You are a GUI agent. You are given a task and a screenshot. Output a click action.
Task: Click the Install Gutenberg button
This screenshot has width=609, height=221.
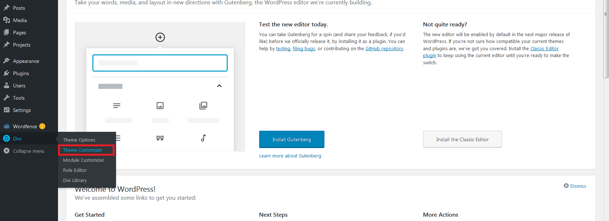(x=292, y=139)
